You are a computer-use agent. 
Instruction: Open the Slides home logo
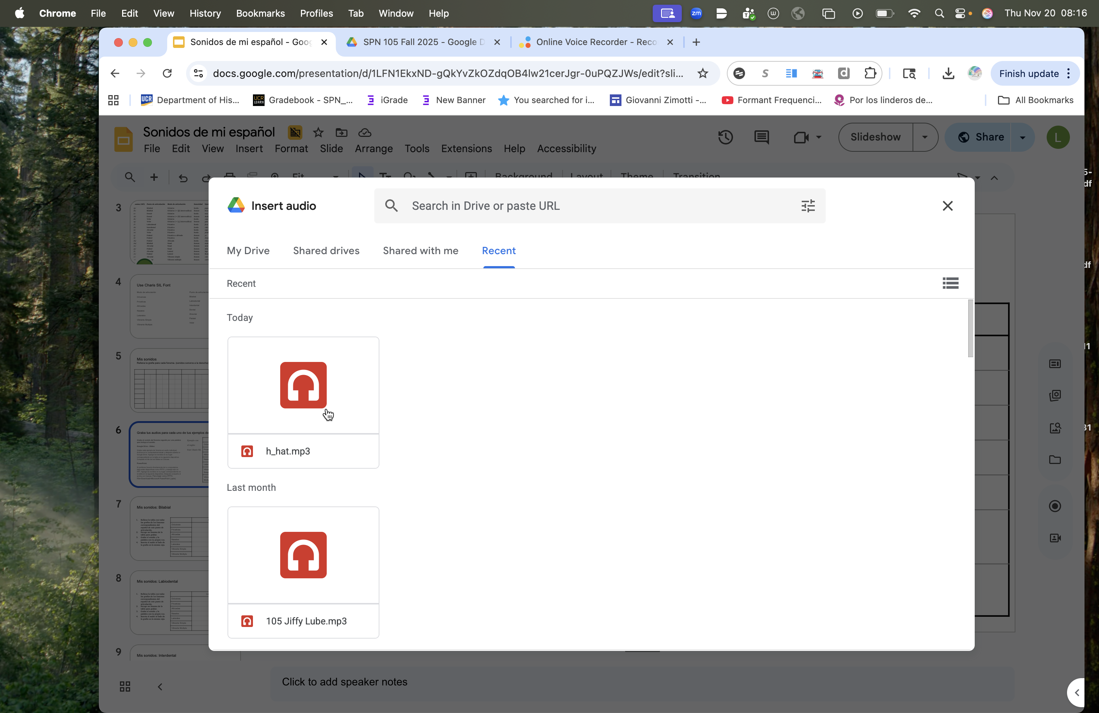coord(123,139)
